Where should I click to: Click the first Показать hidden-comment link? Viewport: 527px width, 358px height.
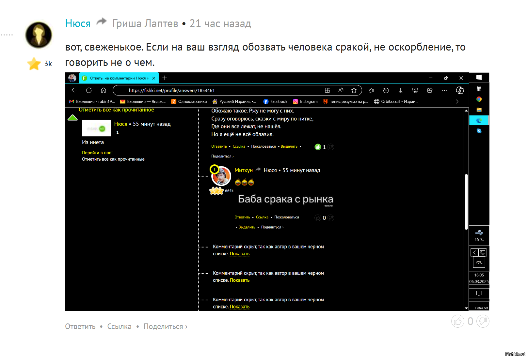coord(240,254)
